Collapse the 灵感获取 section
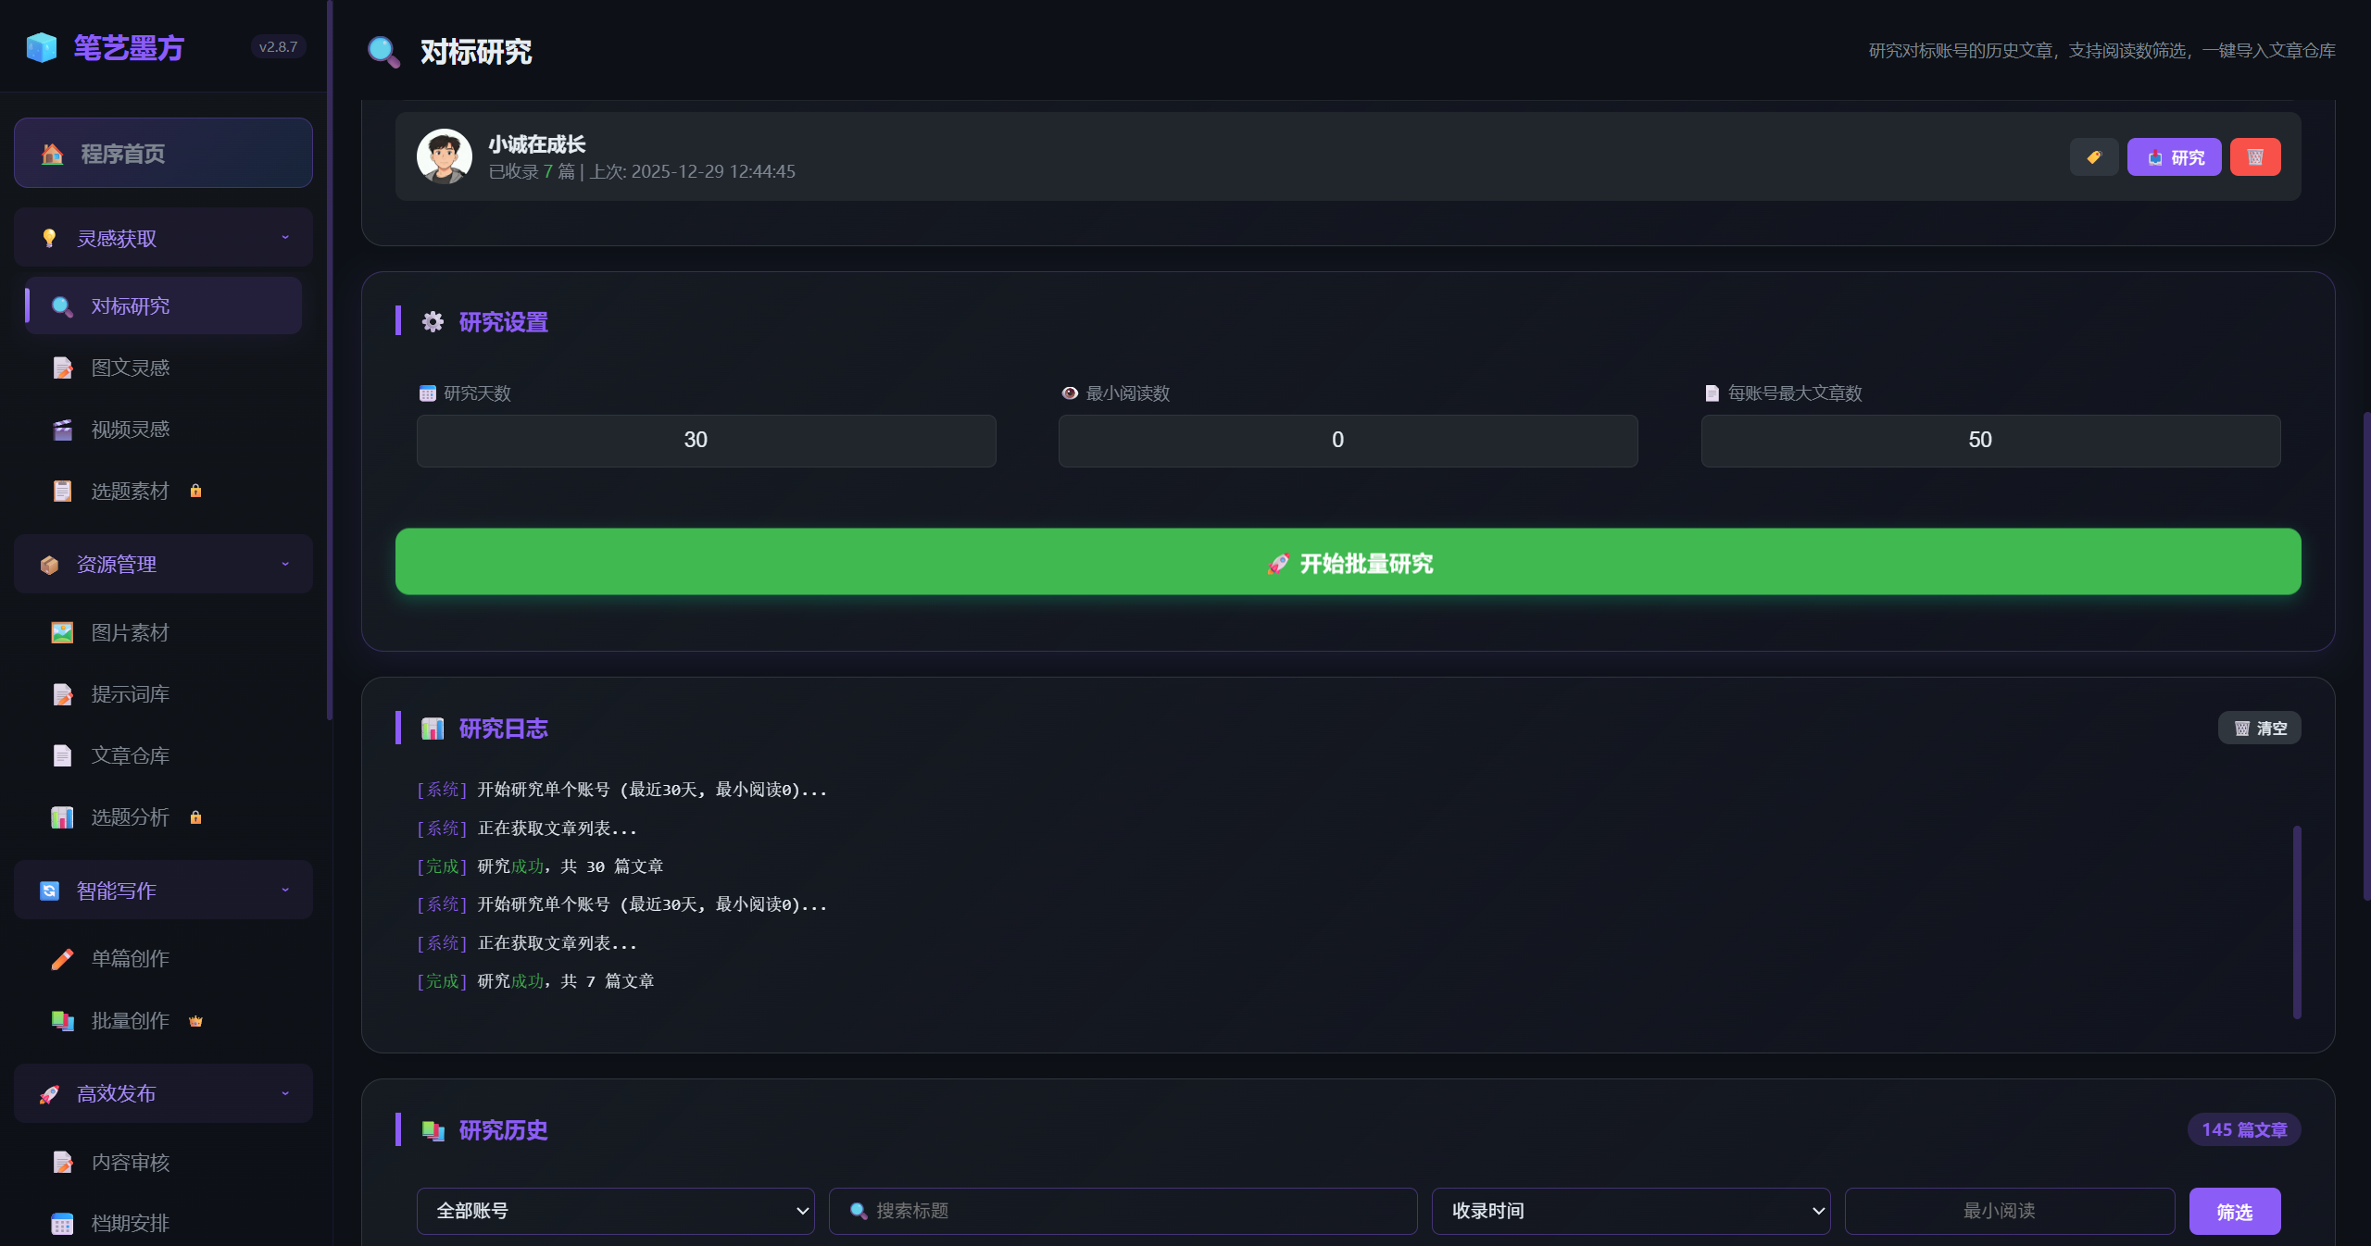The image size is (2371, 1246). point(163,238)
